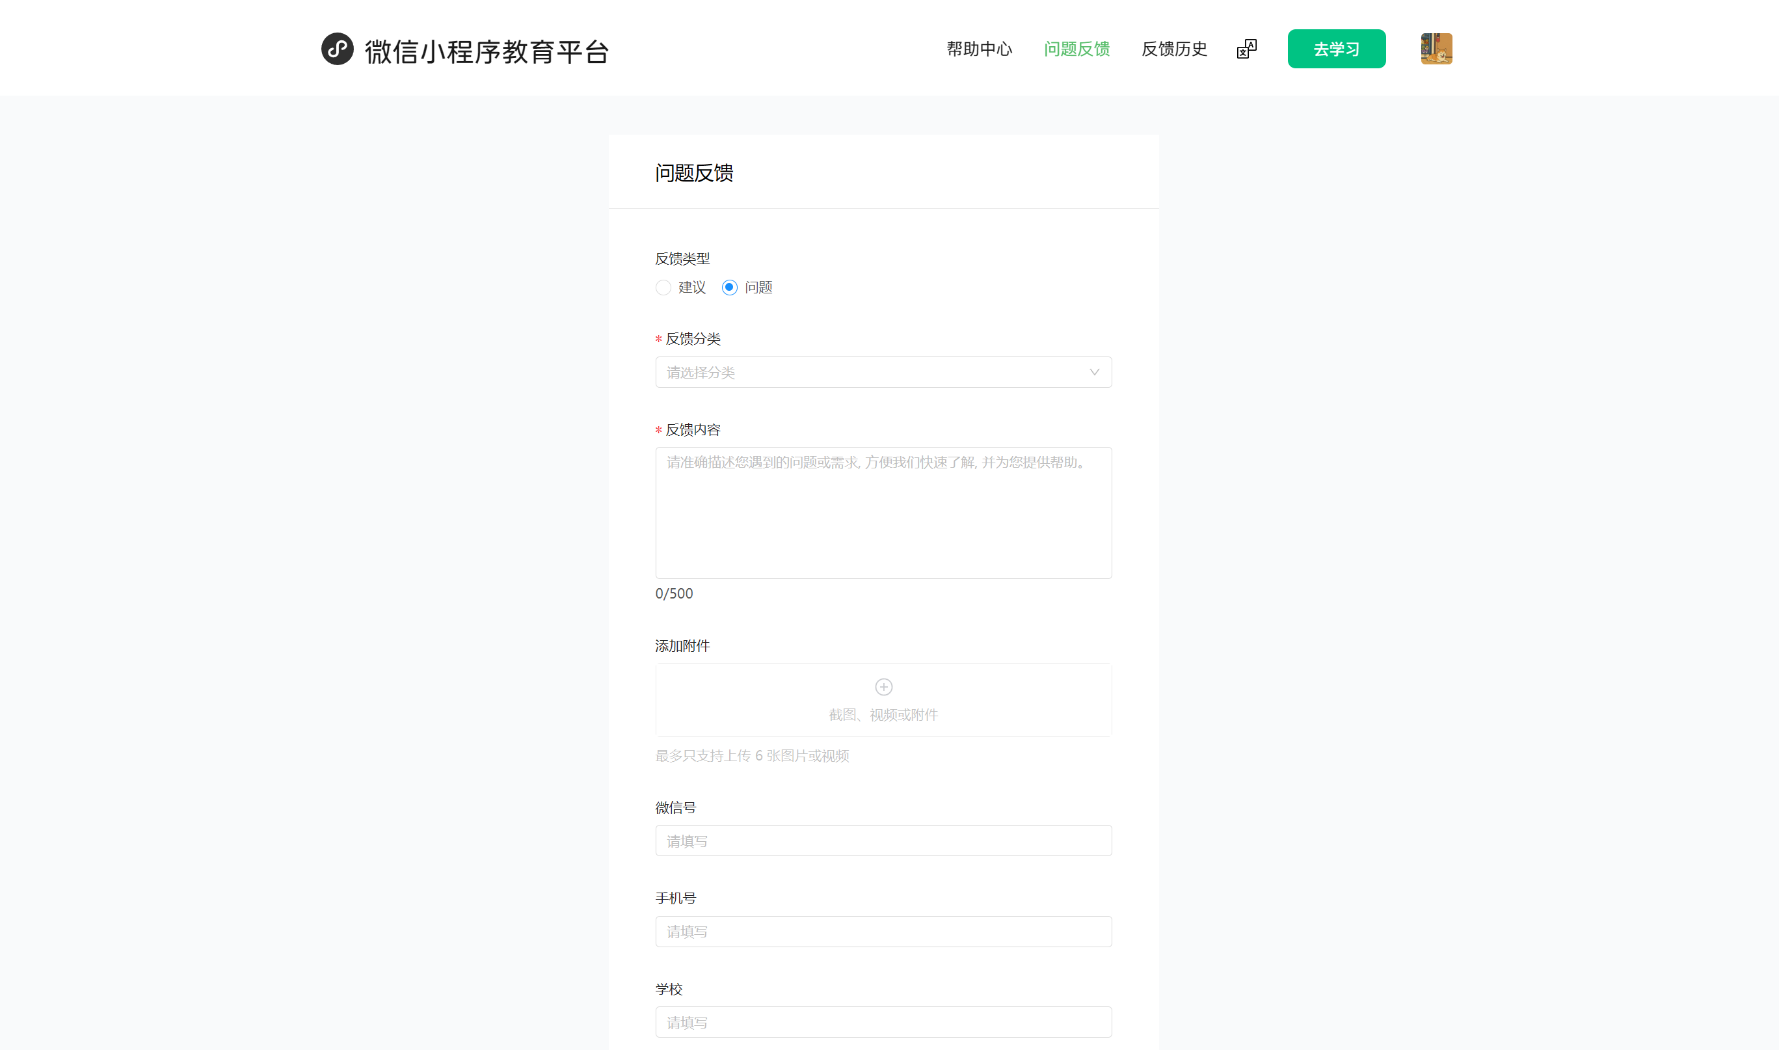This screenshot has width=1779, height=1050.
Task: Click the plus icon to add attachment
Action: (883, 686)
